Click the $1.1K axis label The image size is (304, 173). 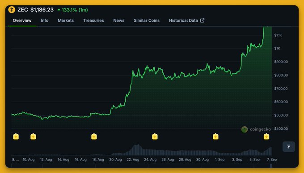coord(278,35)
